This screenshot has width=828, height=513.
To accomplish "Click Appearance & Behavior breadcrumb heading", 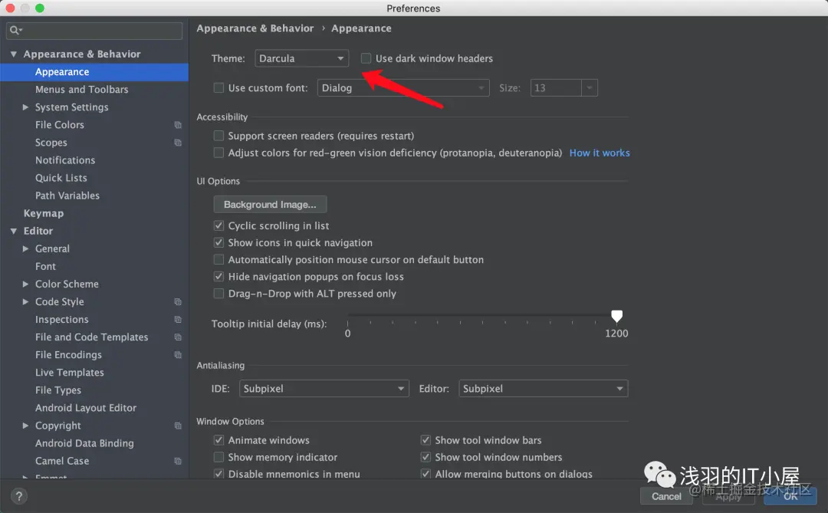I will point(255,28).
